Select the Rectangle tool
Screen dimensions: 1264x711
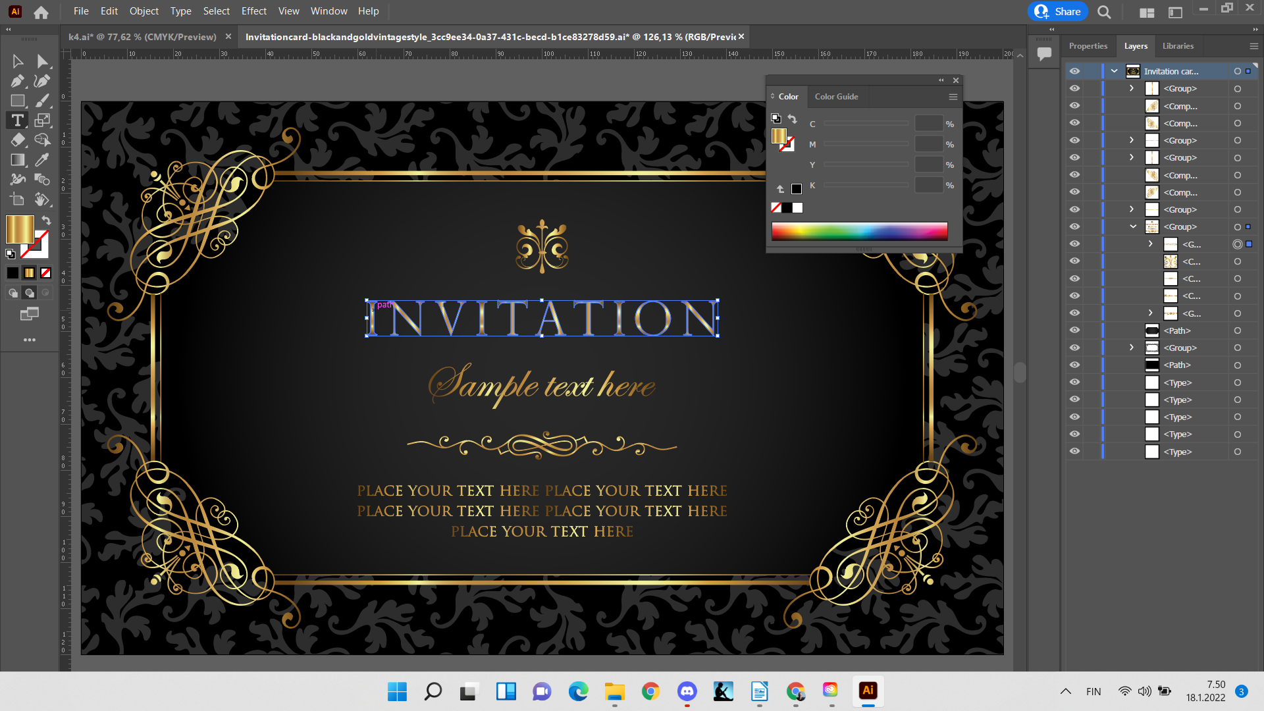click(18, 101)
